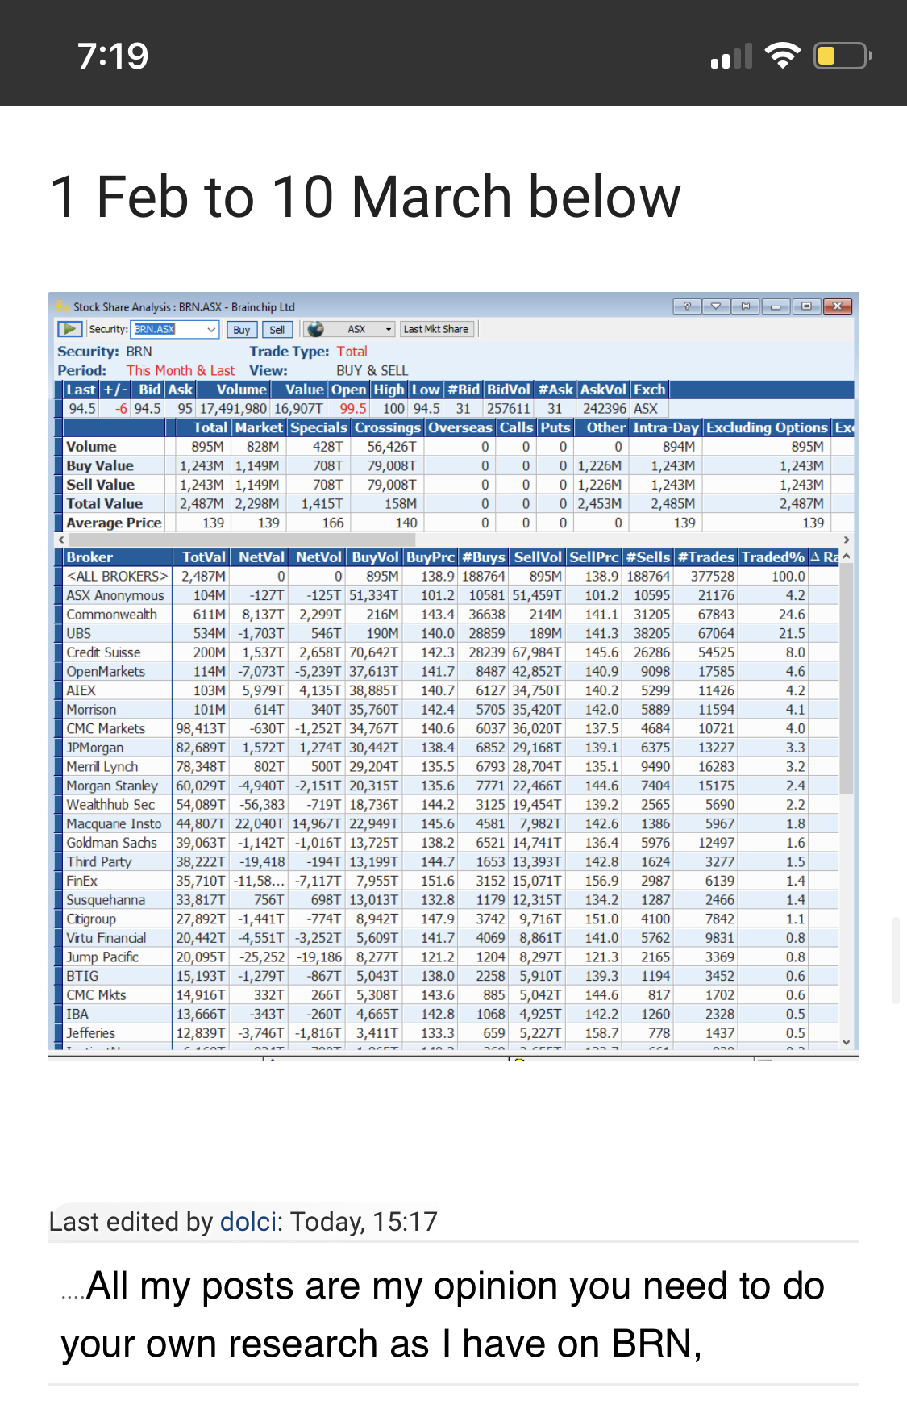This screenshot has width=907, height=1409.
Task: Toggle the pin icon in title bar
Action: pyautogui.click(x=745, y=306)
